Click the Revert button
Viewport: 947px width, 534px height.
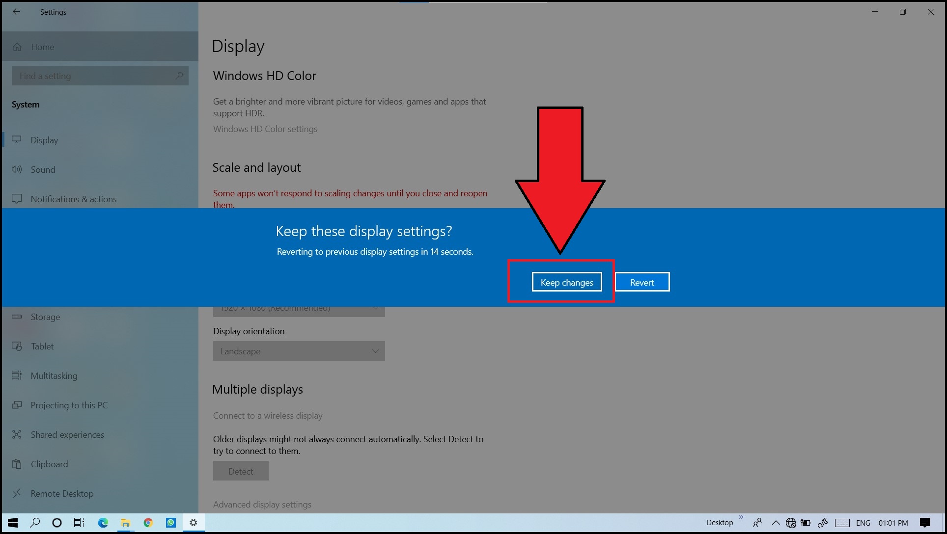[x=641, y=282]
